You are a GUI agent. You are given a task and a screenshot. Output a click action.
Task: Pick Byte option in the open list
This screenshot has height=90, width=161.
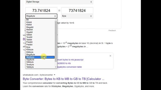(x=40, y=47)
